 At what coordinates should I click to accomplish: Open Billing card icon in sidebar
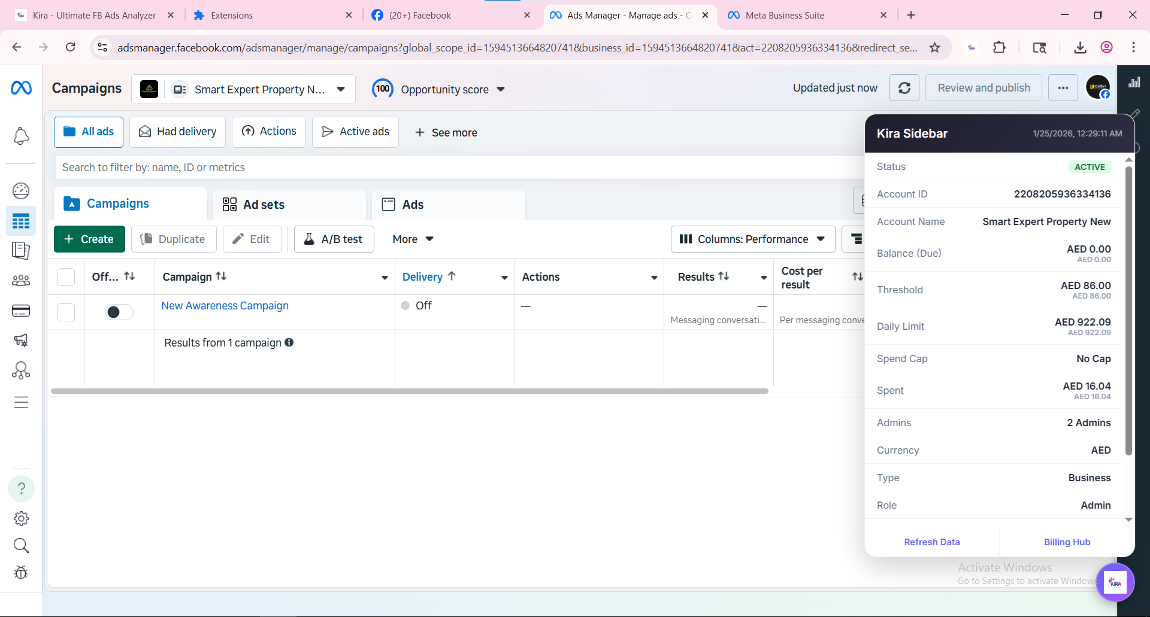click(x=21, y=311)
